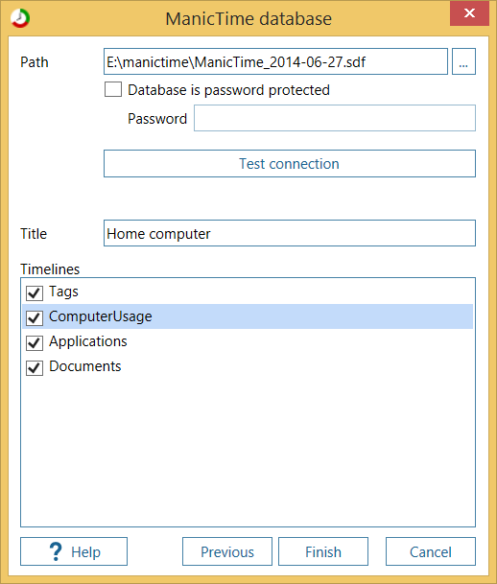Image resolution: width=497 pixels, height=584 pixels.
Task: Click the question mark Help icon
Action: pos(56,551)
